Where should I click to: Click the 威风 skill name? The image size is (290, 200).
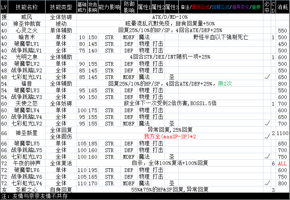27,17
